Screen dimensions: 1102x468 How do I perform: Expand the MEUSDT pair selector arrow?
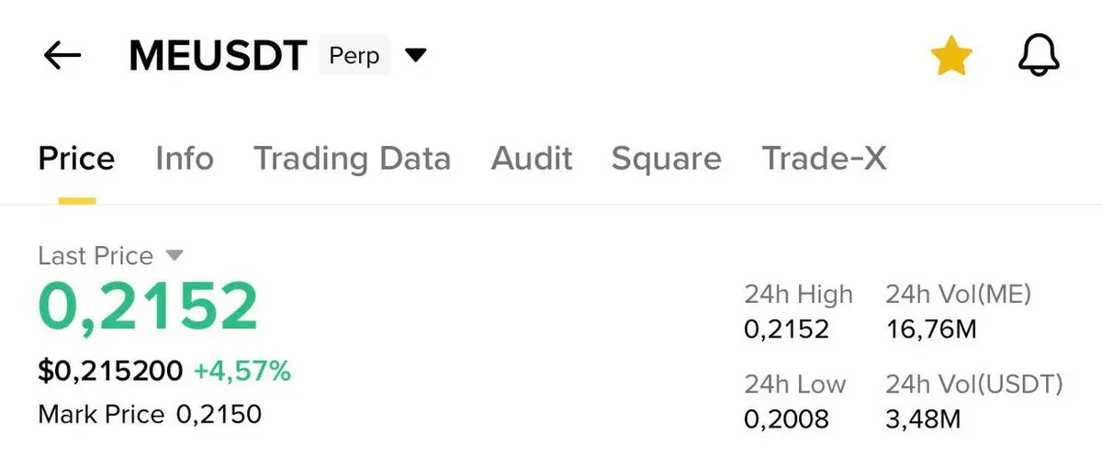pyautogui.click(x=416, y=56)
